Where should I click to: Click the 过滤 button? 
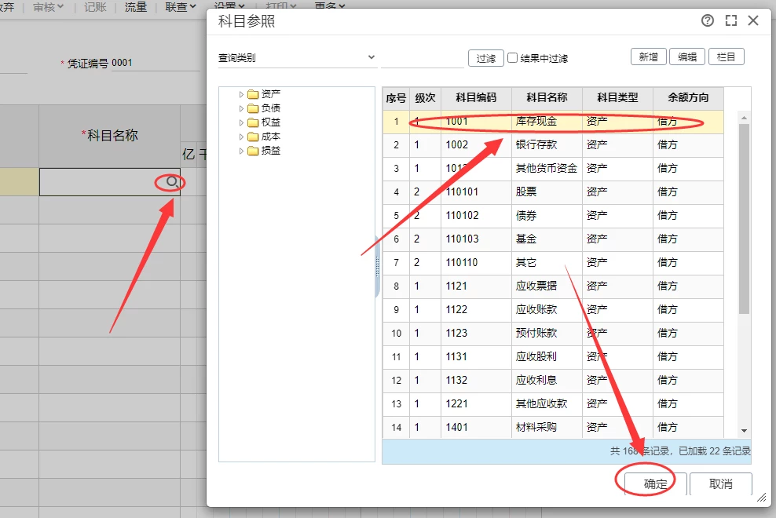pyautogui.click(x=485, y=58)
